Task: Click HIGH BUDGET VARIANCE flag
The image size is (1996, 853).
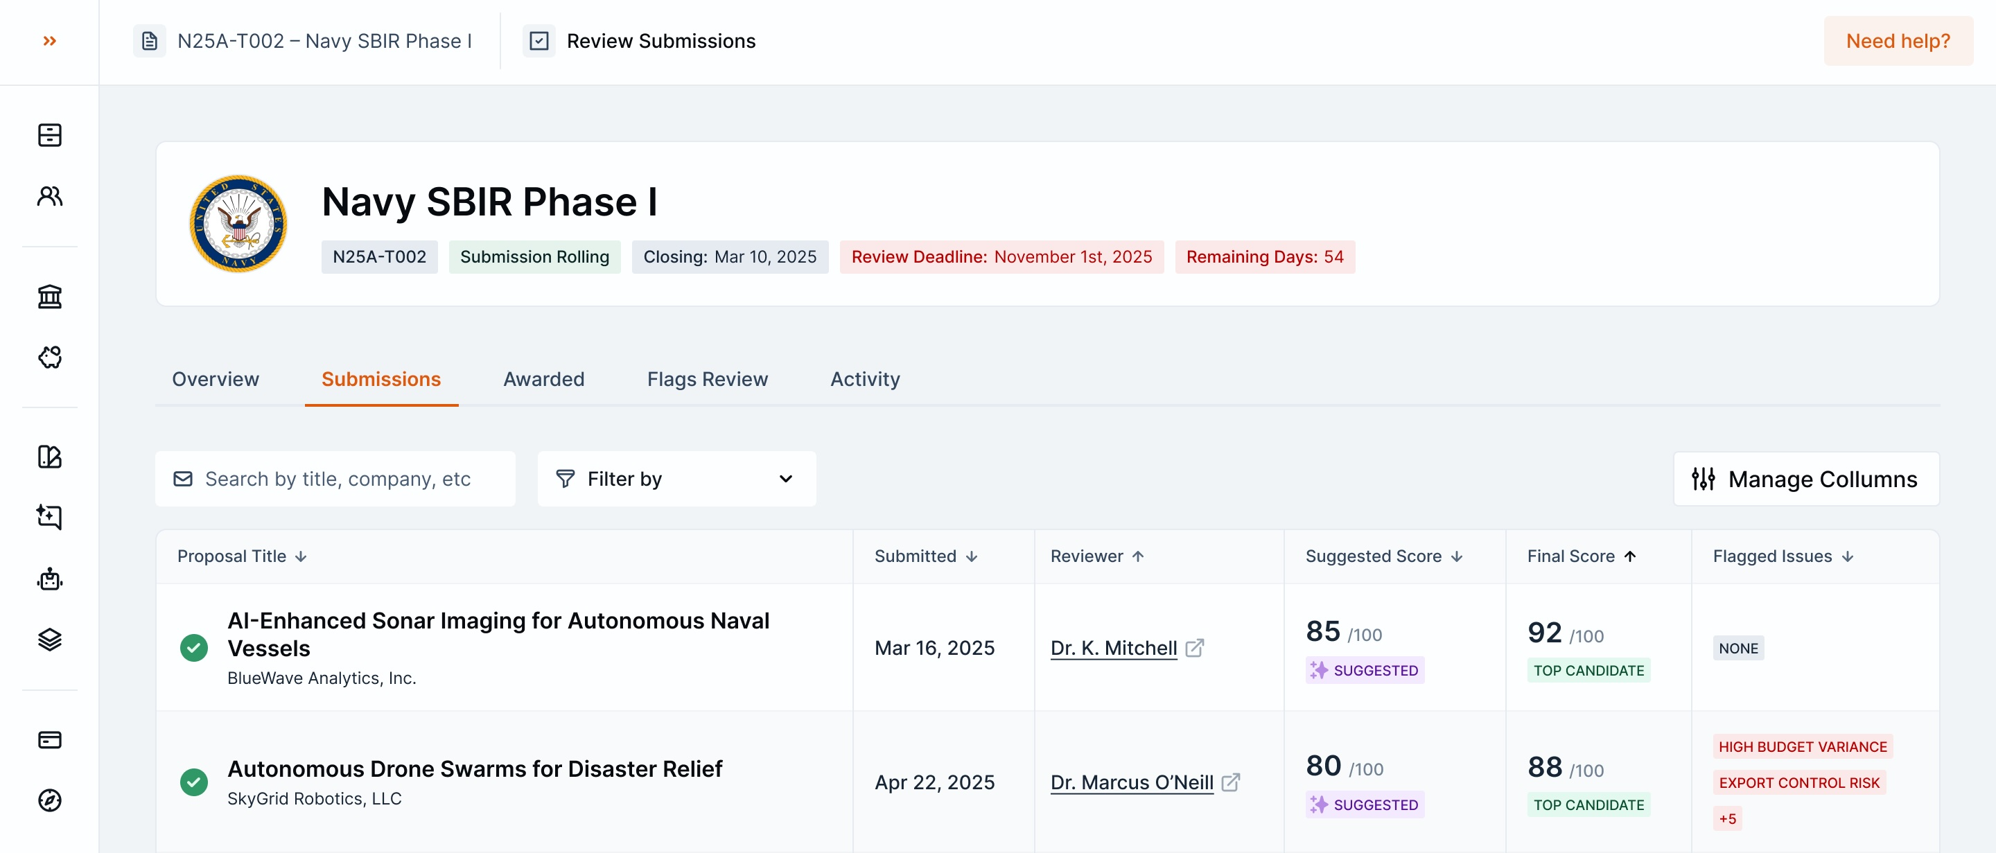Action: 1802,747
